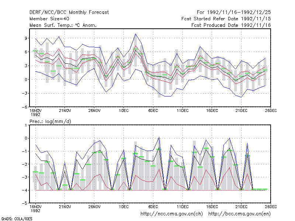Click 11DEC tick on temperature chart axis
Image resolution: width=295 pixels, height=221 pixels.
click(x=183, y=110)
